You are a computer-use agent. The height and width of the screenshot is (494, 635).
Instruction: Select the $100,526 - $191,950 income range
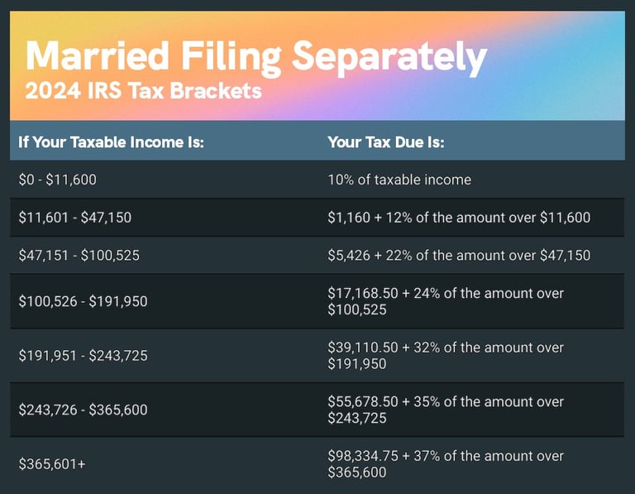pyautogui.click(x=83, y=301)
